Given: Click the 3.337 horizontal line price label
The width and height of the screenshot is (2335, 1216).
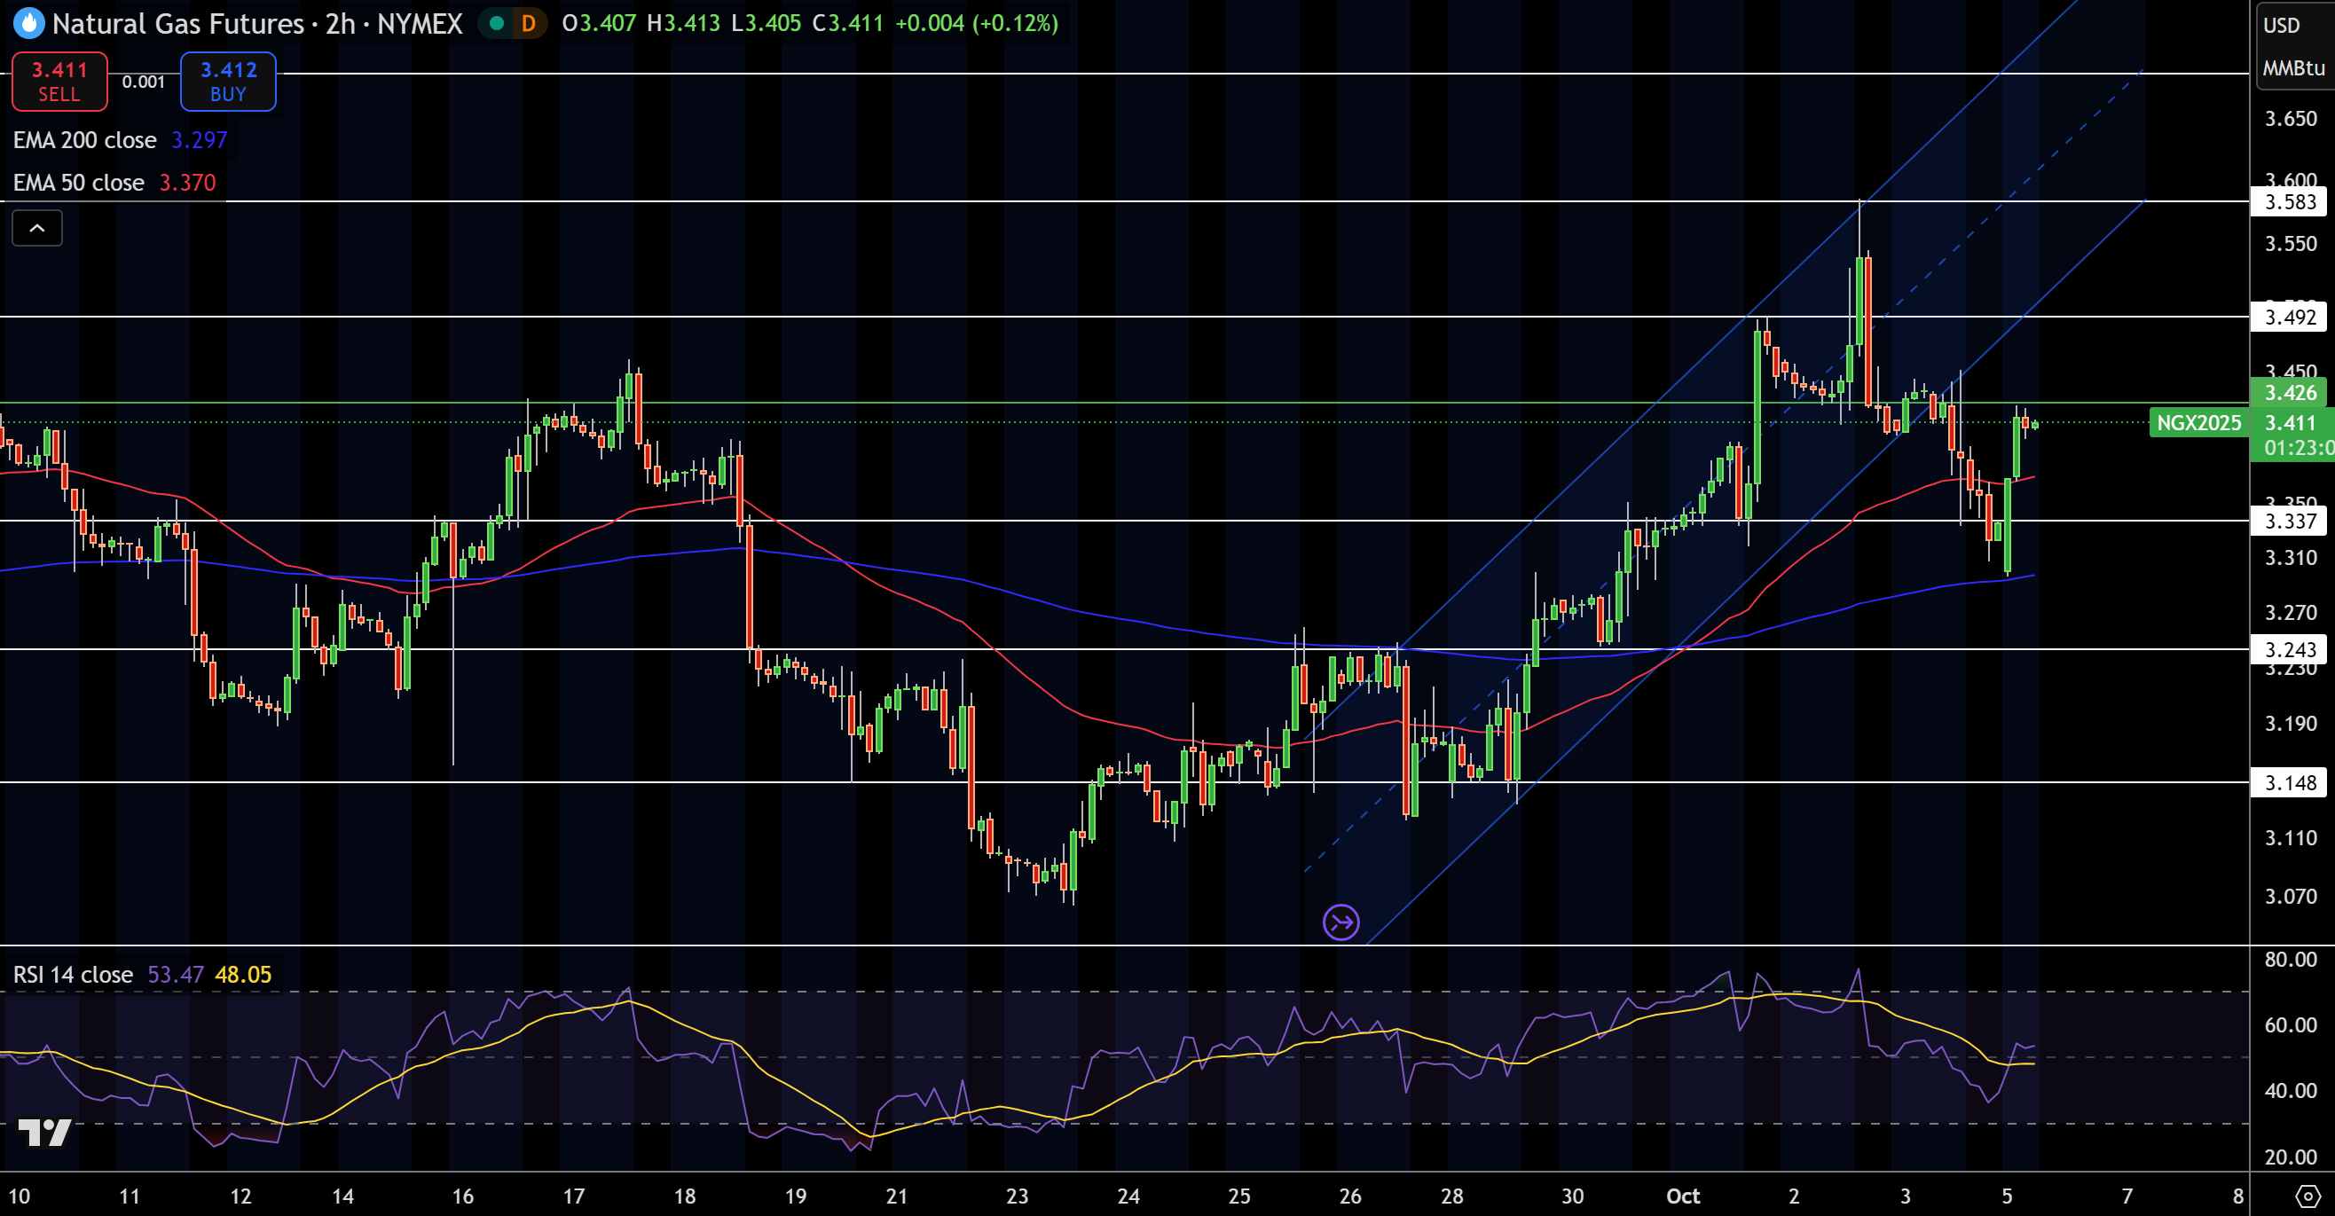Looking at the screenshot, I should (x=2290, y=521).
